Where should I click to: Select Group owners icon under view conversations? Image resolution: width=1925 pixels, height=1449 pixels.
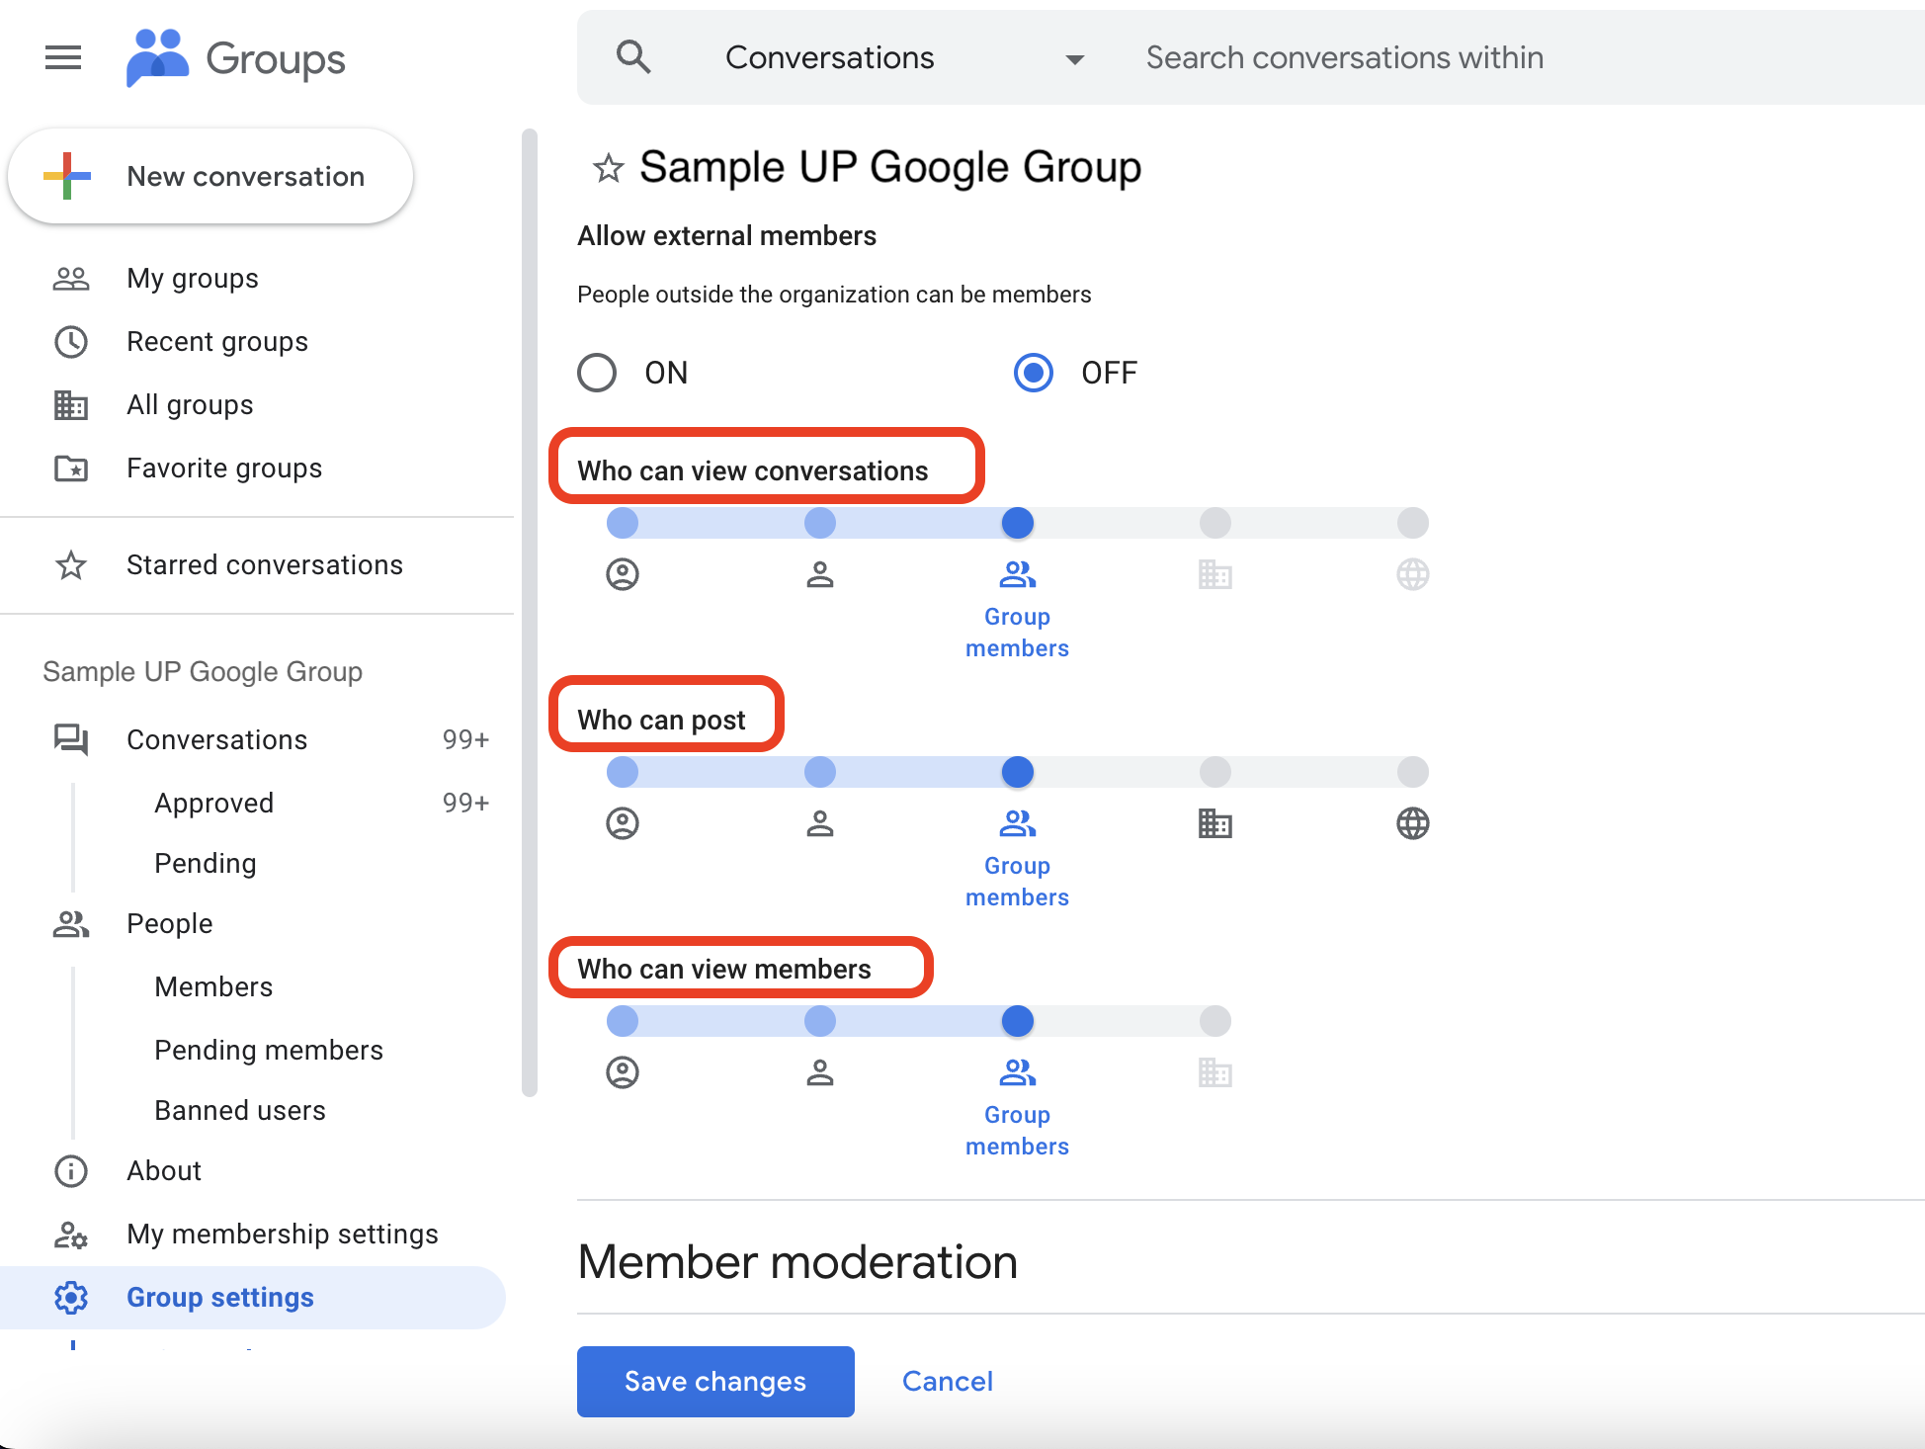[623, 574]
